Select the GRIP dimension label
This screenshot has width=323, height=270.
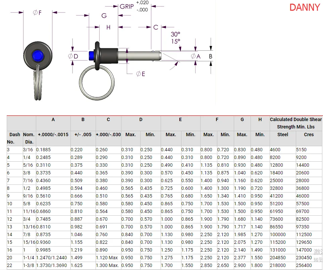[127, 6]
